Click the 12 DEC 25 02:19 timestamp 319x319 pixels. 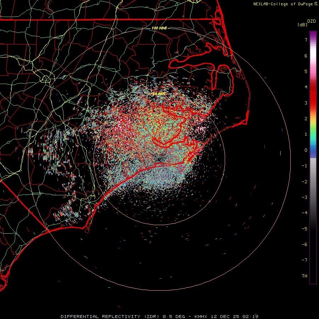pyautogui.click(x=235, y=317)
